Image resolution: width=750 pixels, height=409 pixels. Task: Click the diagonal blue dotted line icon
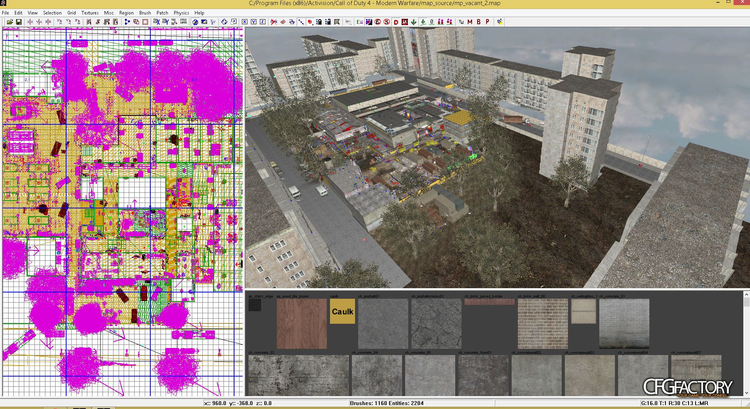pyautogui.click(x=301, y=22)
